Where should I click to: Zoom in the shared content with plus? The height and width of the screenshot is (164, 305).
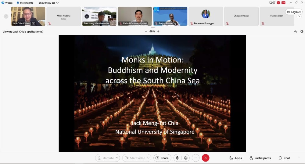[158, 31]
